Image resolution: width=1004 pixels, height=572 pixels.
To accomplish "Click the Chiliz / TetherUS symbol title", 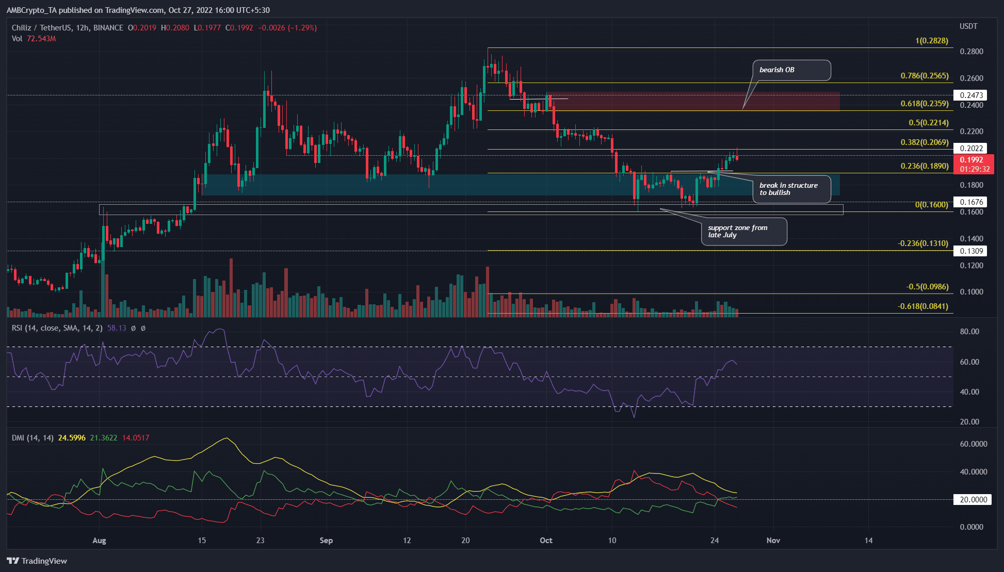I will pyautogui.click(x=67, y=28).
